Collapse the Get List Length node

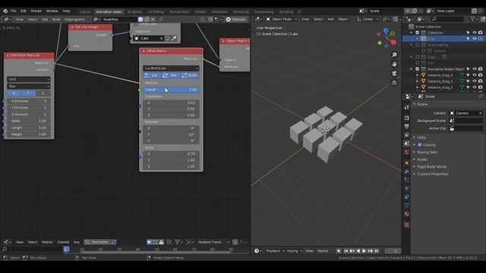(x=72, y=27)
